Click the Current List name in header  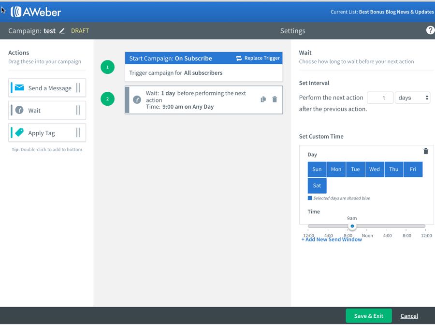pos(396,12)
